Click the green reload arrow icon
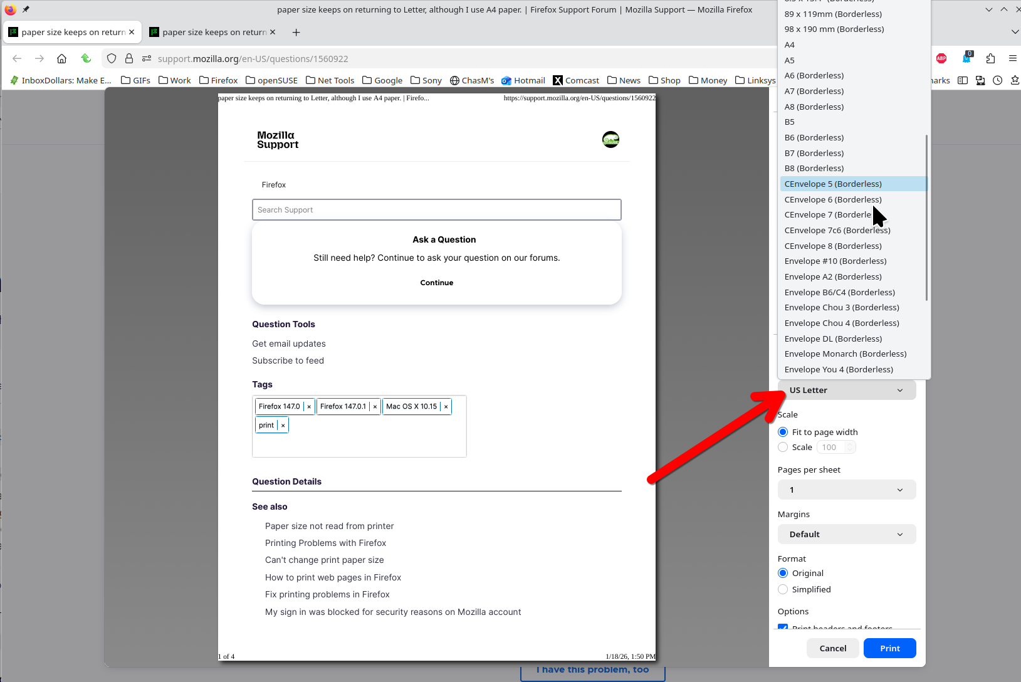 (x=86, y=58)
